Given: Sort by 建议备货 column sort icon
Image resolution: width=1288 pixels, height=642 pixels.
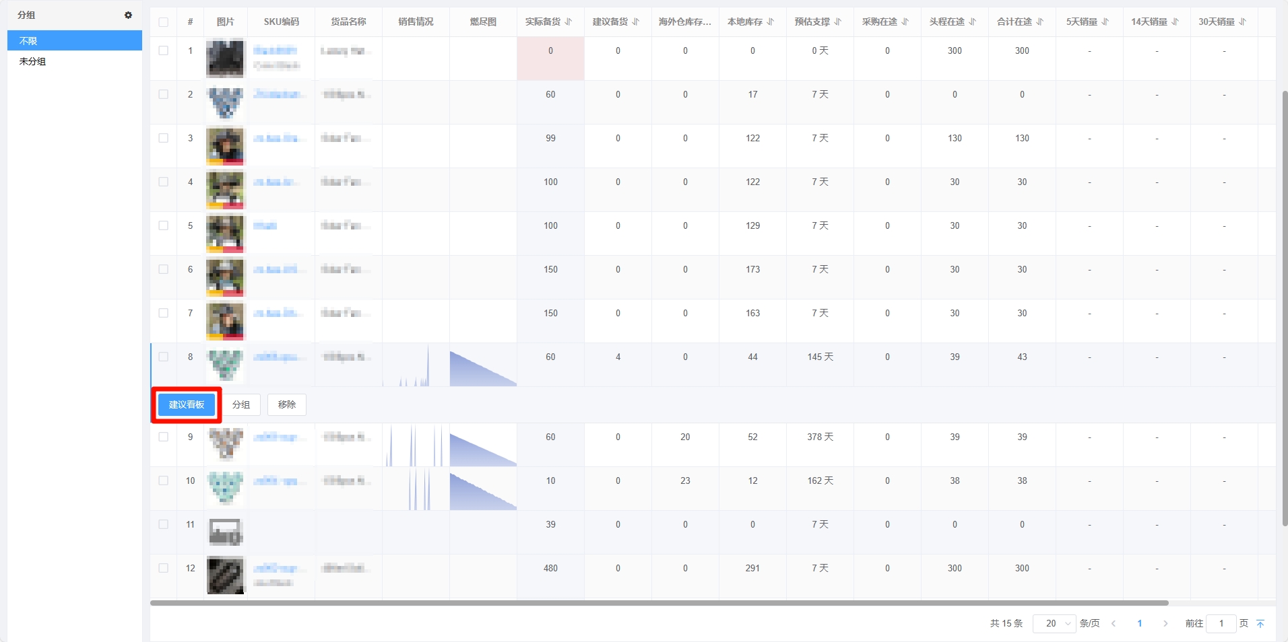Looking at the screenshot, I should coord(636,22).
